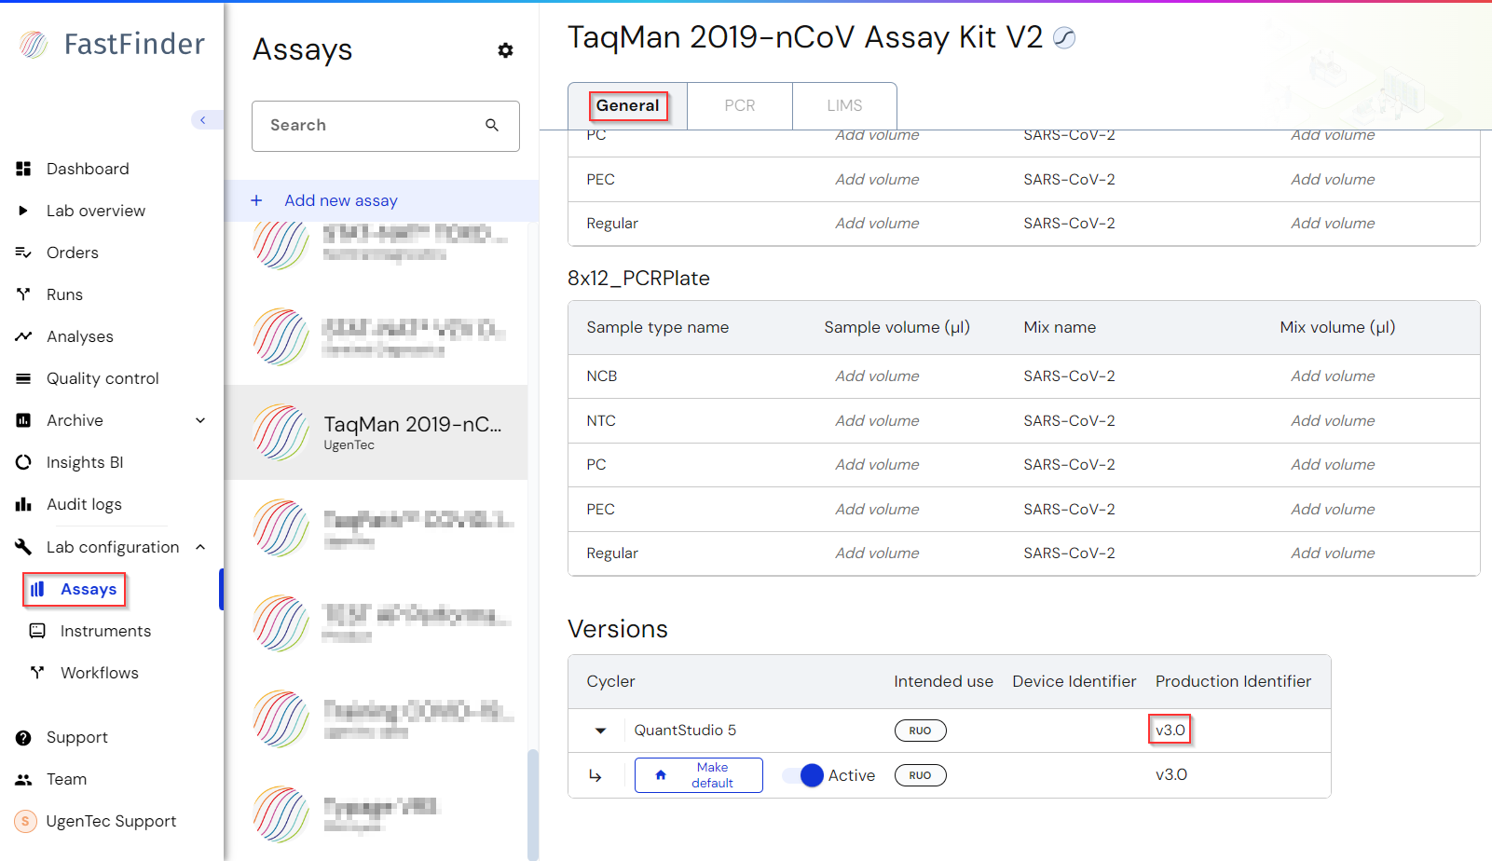Toggle the Active switch off

(x=803, y=775)
